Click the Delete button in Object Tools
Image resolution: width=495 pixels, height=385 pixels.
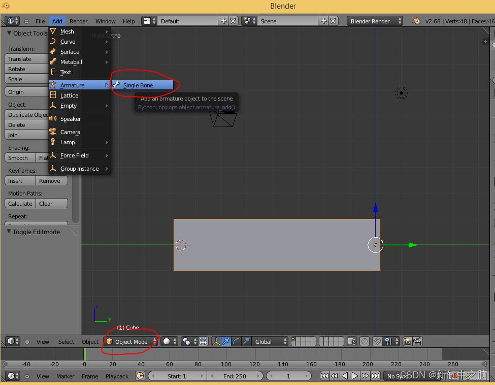click(x=27, y=125)
